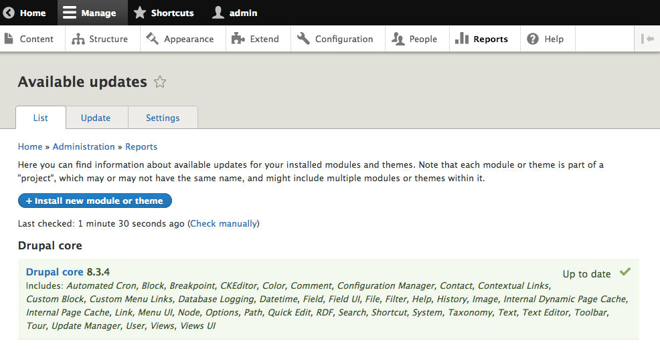Open the Structure hierarchy icon

(x=78, y=39)
